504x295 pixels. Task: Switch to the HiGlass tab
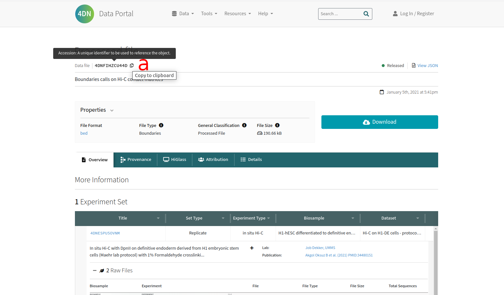click(x=175, y=160)
